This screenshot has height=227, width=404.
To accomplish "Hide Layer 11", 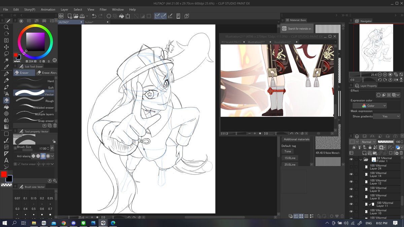I will coord(351,204).
